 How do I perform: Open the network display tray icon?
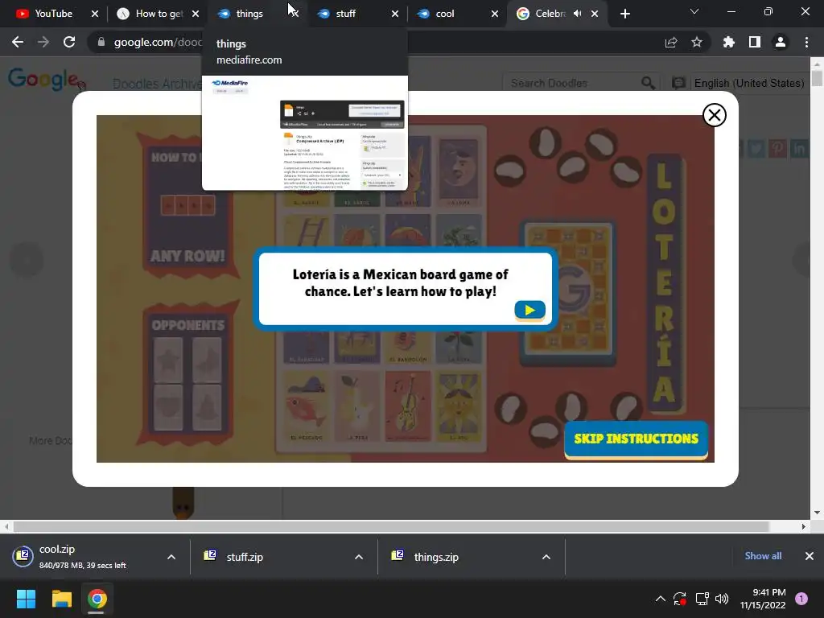pyautogui.click(x=702, y=599)
